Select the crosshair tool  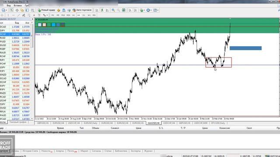(2, 15)
